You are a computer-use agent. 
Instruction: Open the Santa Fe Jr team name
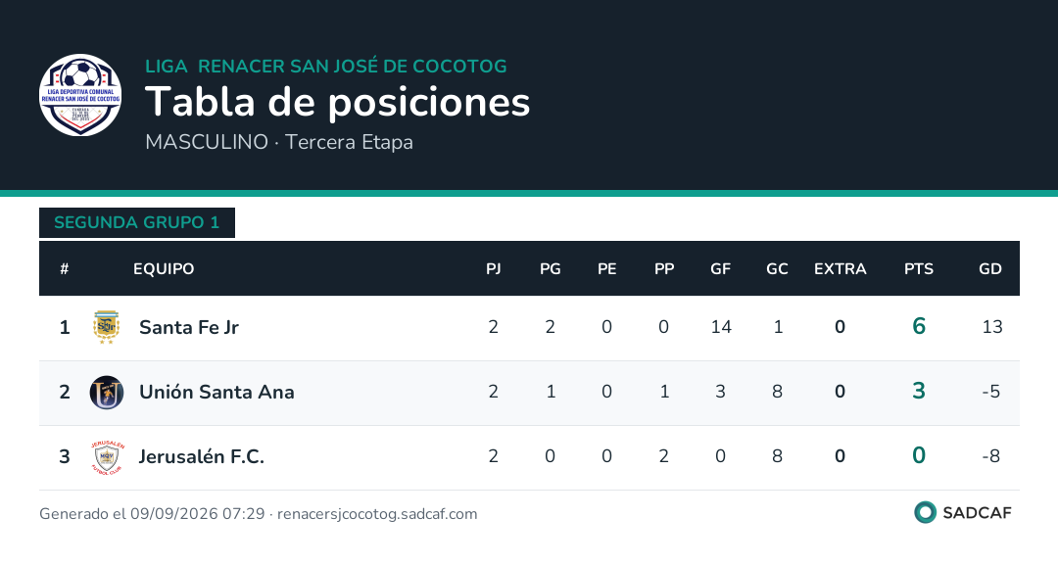click(189, 327)
